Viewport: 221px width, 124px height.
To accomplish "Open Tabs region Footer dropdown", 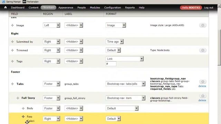I will point(51,84).
